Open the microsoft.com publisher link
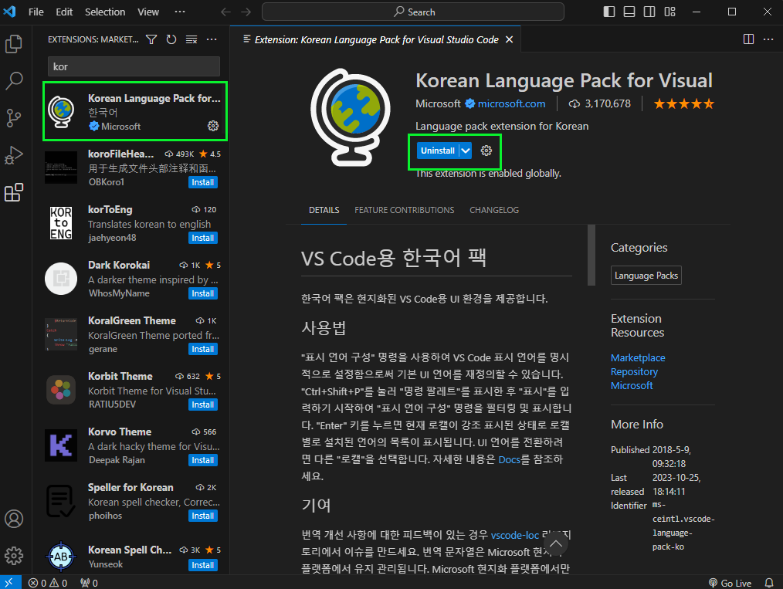 click(511, 103)
